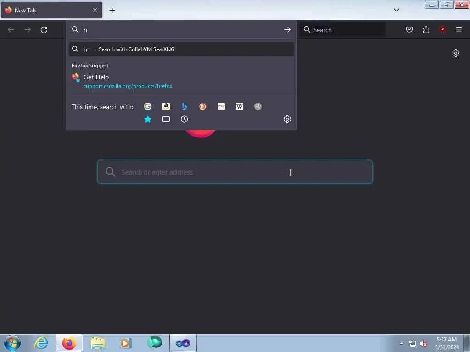
Task: Open Windows Explorer from taskbar
Action: pyautogui.click(x=98, y=343)
